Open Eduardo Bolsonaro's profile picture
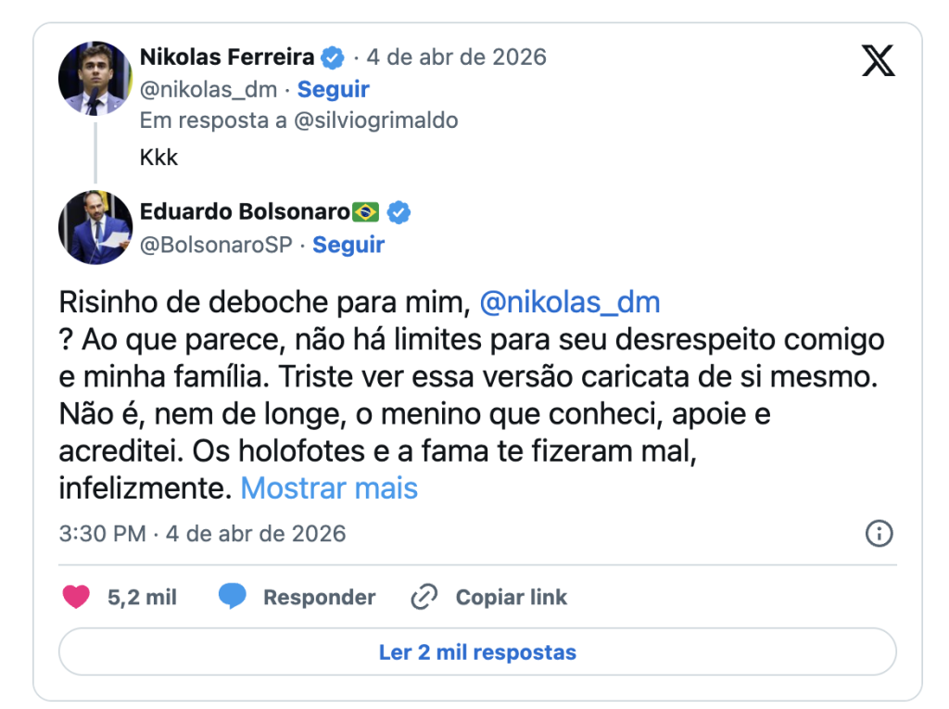The image size is (949, 709). (x=95, y=228)
